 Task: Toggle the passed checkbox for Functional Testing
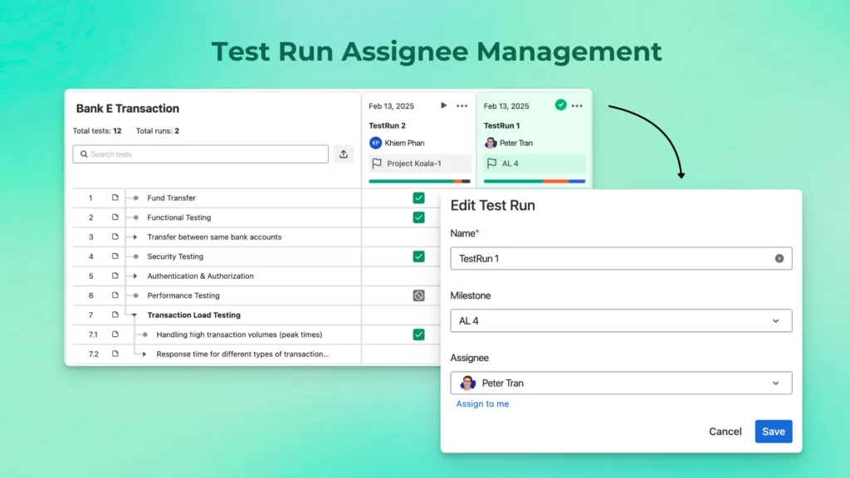(x=418, y=217)
